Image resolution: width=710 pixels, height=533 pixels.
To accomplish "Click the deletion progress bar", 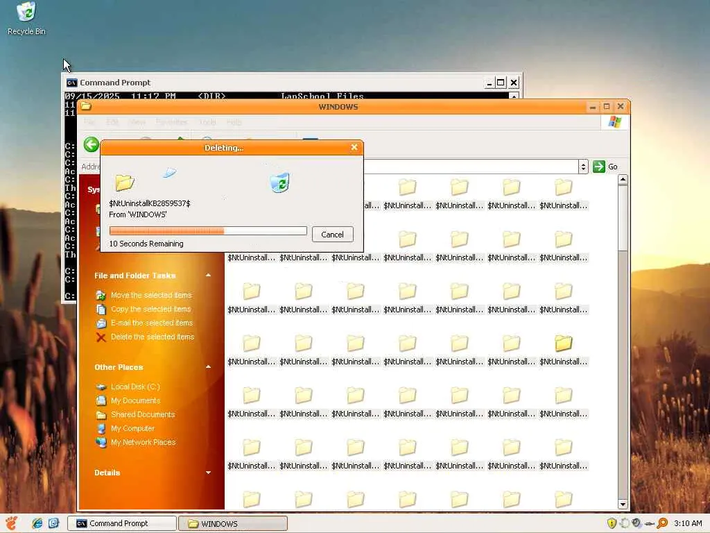I will (x=208, y=231).
